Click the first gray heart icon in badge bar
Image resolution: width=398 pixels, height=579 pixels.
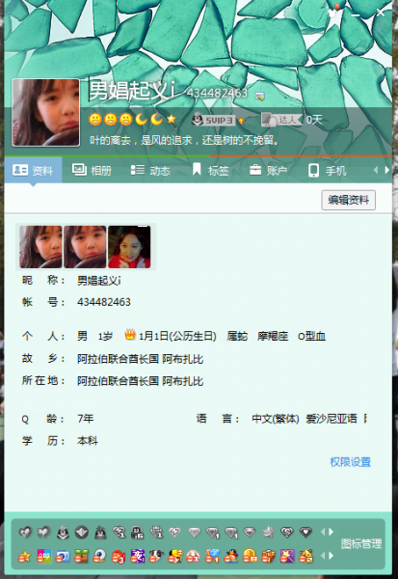point(25,532)
